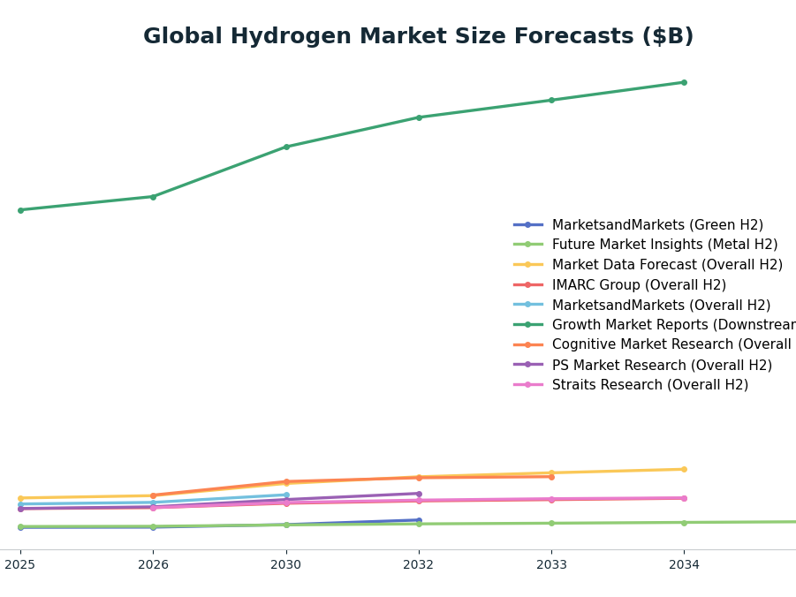
Task: Click the dark green line's 2025 data point
Action: coord(21,210)
